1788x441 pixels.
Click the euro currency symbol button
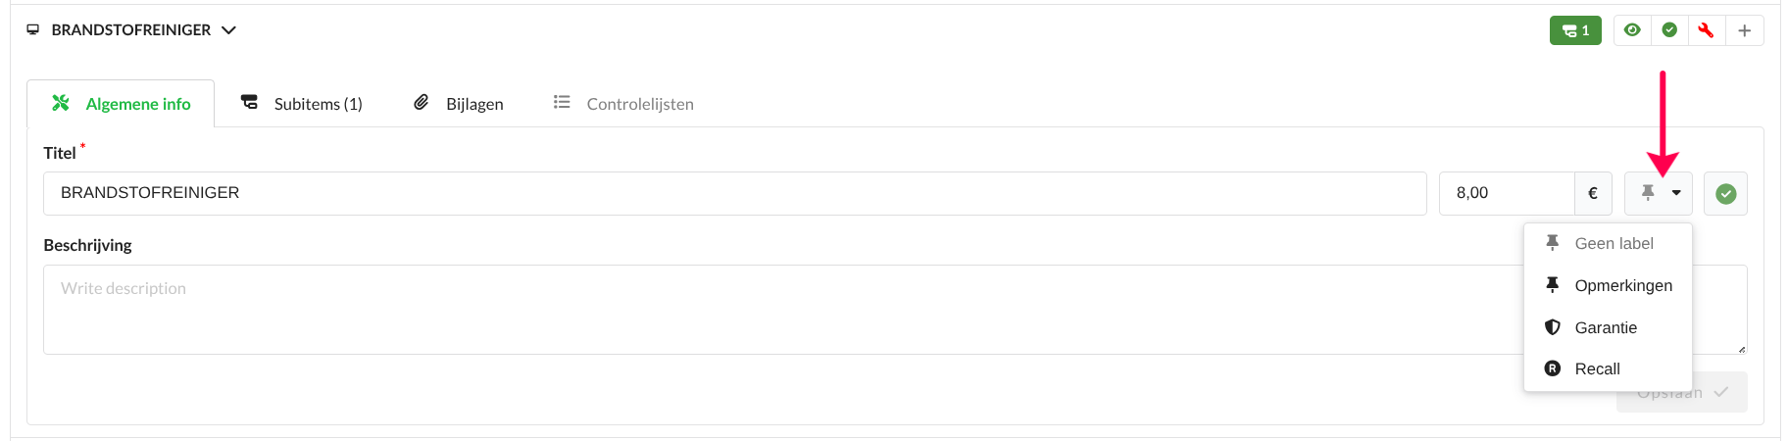coord(1593,193)
